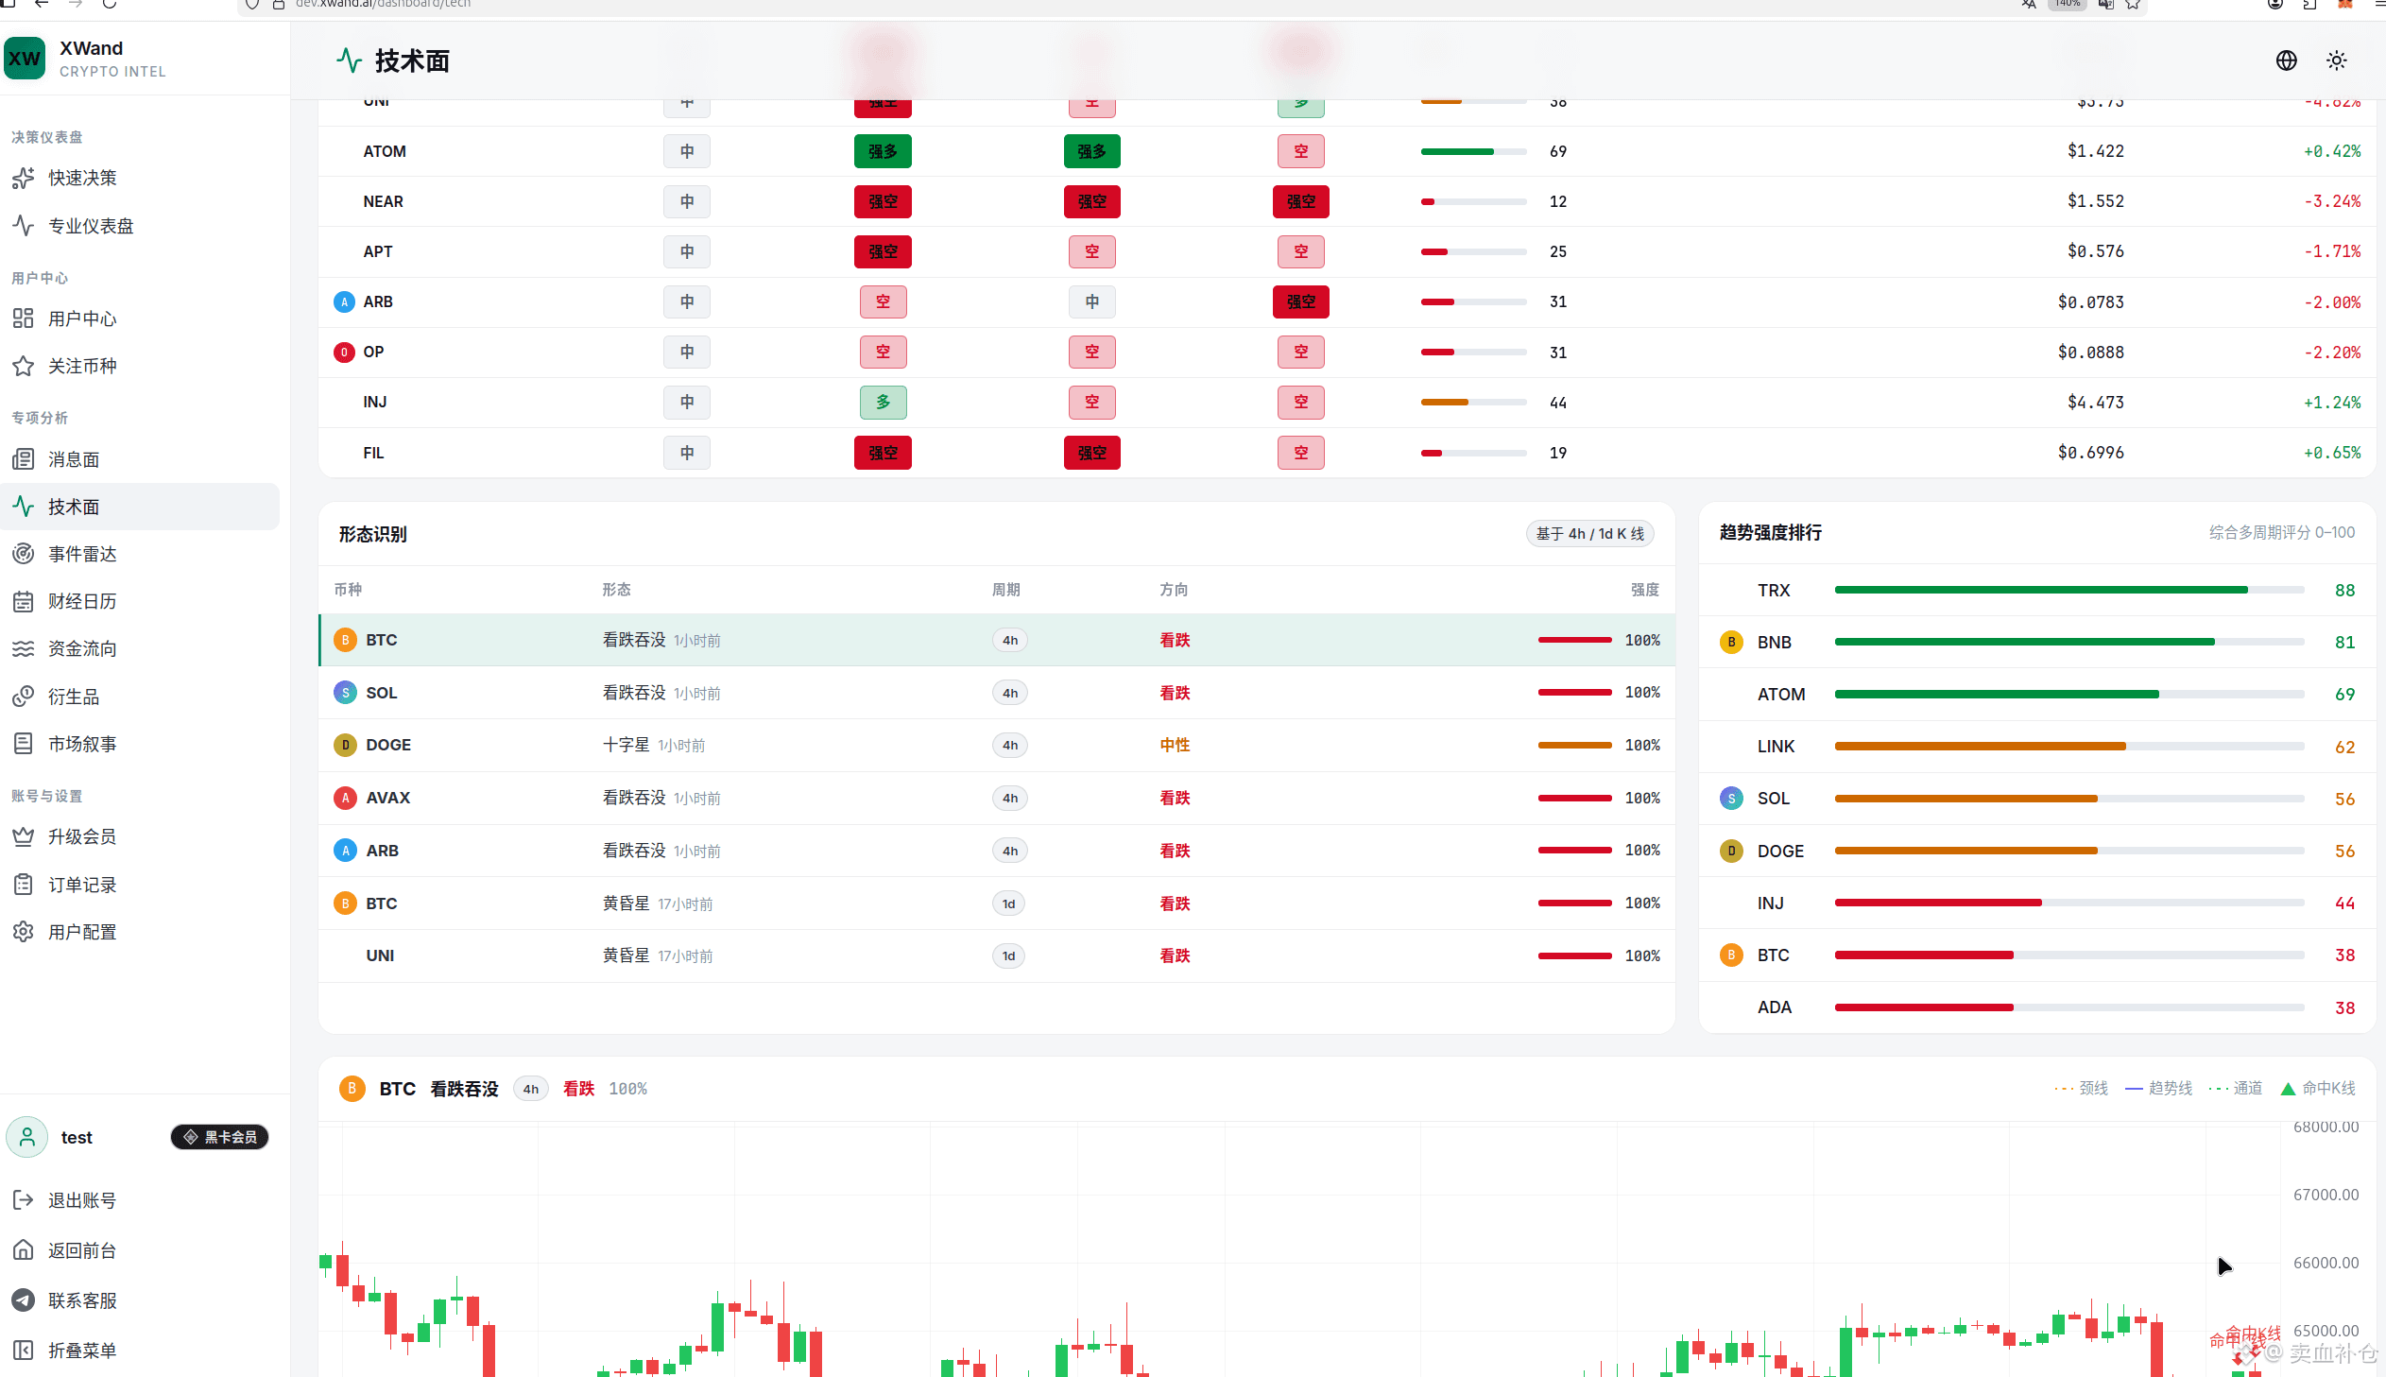Image resolution: width=2386 pixels, height=1377 pixels.
Task: Click the test user avatar icon
Action: (27, 1137)
